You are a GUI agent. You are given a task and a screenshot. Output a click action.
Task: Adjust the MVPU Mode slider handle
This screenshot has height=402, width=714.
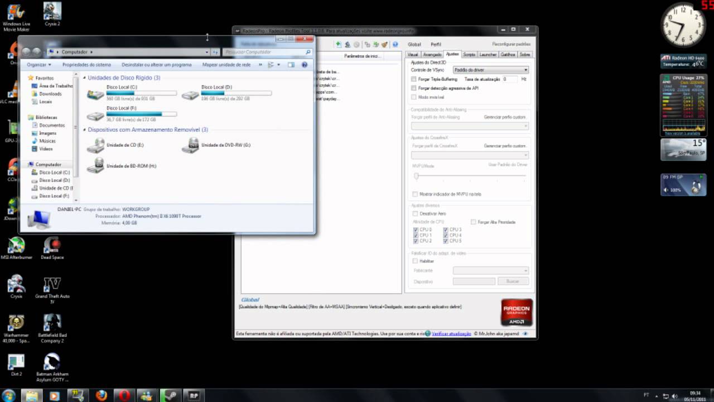tap(416, 176)
